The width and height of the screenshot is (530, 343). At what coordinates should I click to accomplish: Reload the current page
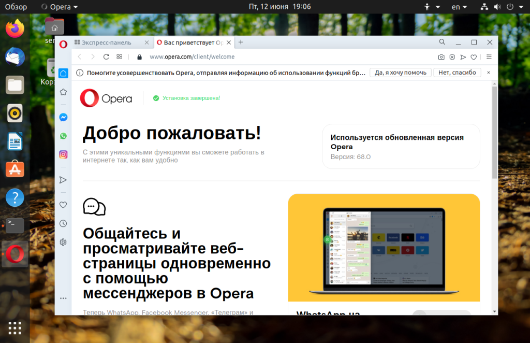[x=106, y=57]
